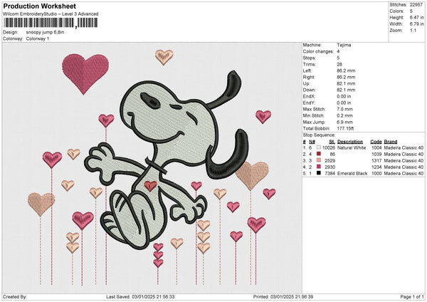Click the Brand column header
The width and height of the screenshot is (427, 302).
coord(392,141)
